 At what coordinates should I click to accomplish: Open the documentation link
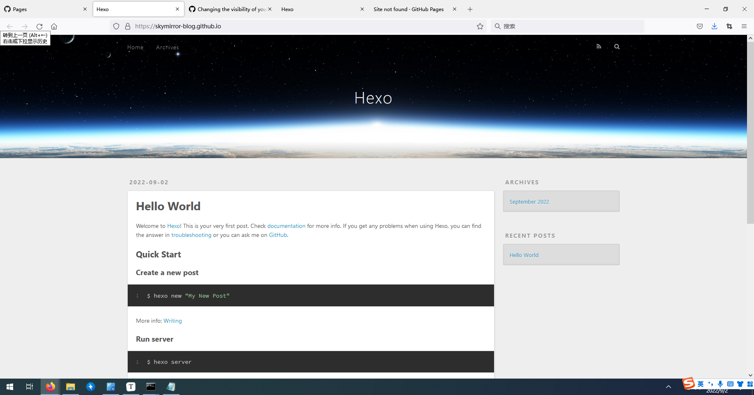[286, 226]
